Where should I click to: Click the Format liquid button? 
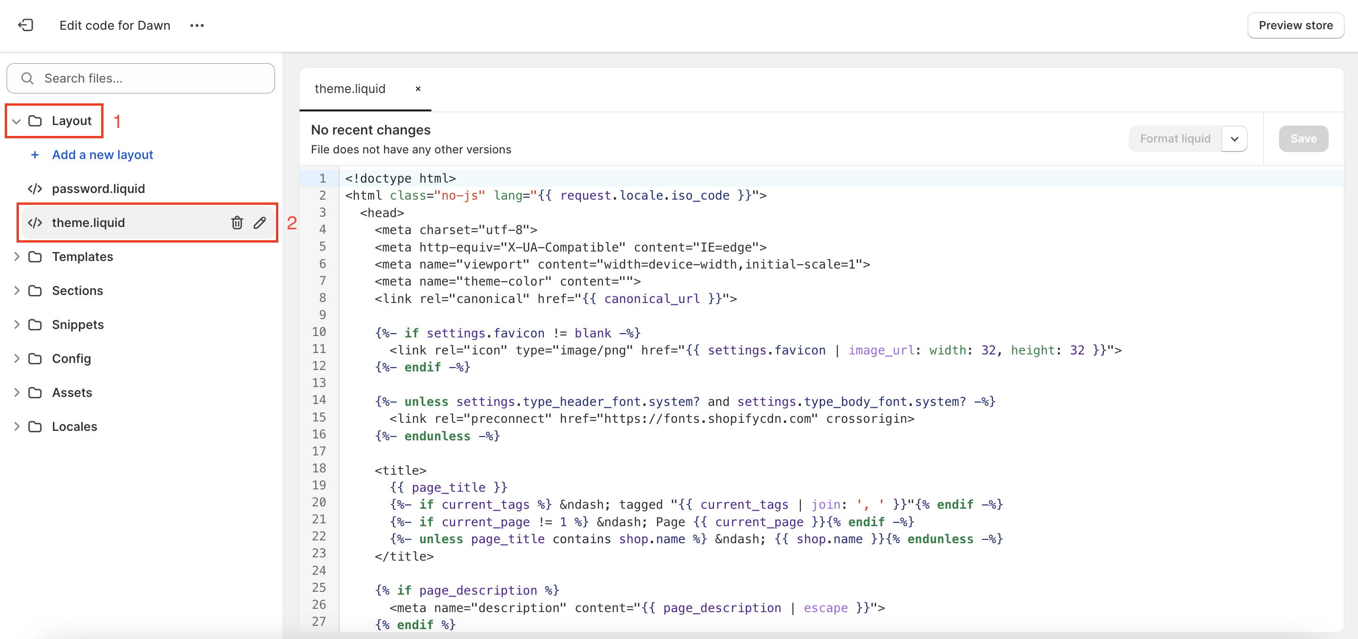pos(1175,139)
